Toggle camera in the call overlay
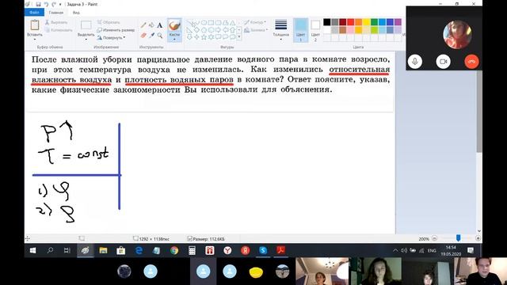Screen dimensions: 507x285 [444, 62]
